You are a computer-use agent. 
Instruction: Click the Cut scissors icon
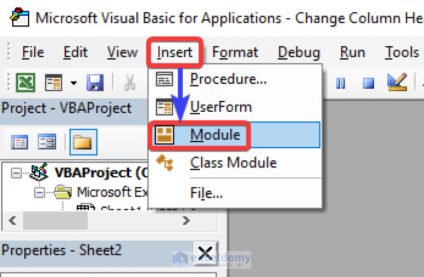pos(130,83)
